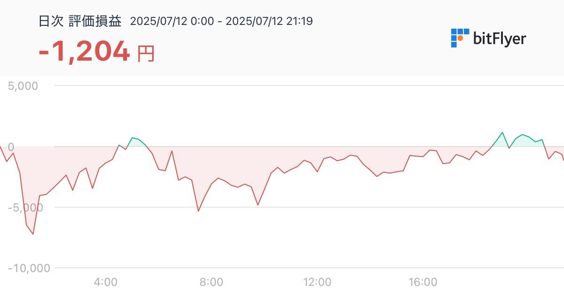
Task: Select the -1,204 円 profit/loss value
Action: [x=96, y=52]
